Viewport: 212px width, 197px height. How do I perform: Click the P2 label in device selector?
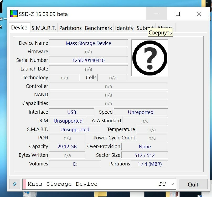162,184
